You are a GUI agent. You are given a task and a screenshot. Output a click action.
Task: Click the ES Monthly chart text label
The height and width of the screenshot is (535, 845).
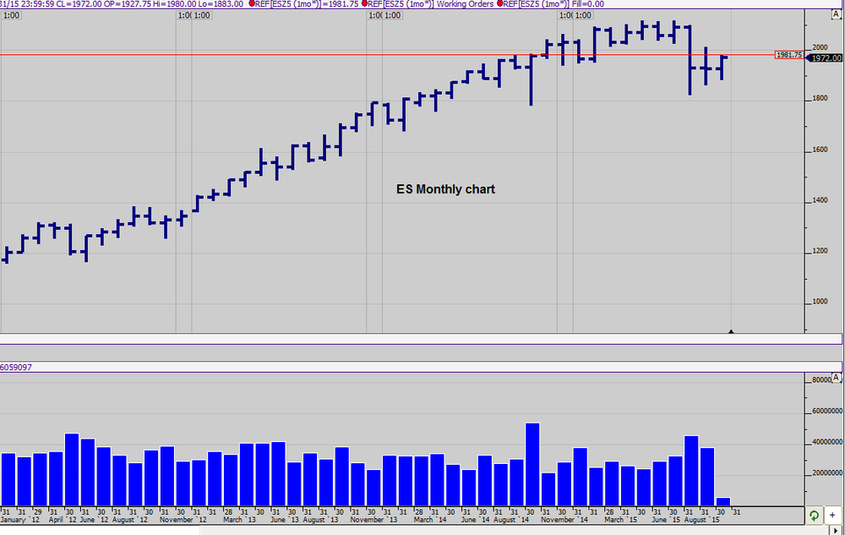tap(445, 189)
